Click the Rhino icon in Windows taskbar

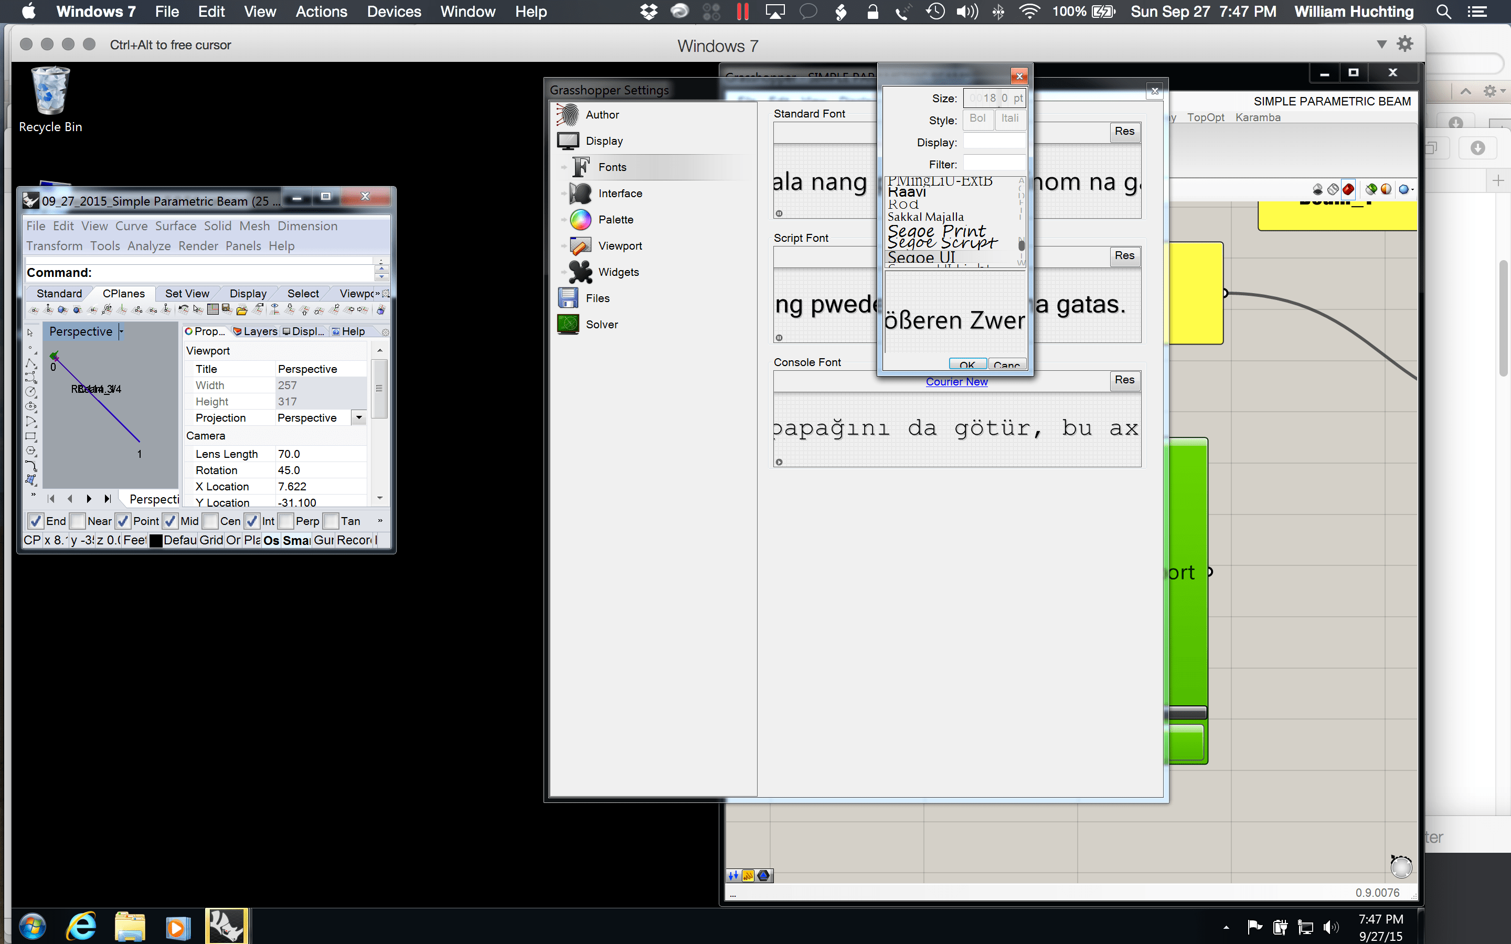pos(227,926)
